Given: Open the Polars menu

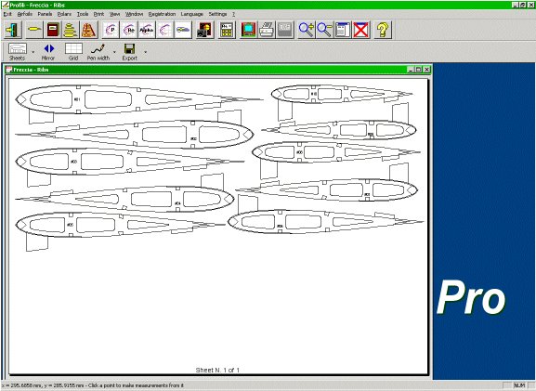Looking at the screenshot, I should (64, 14).
